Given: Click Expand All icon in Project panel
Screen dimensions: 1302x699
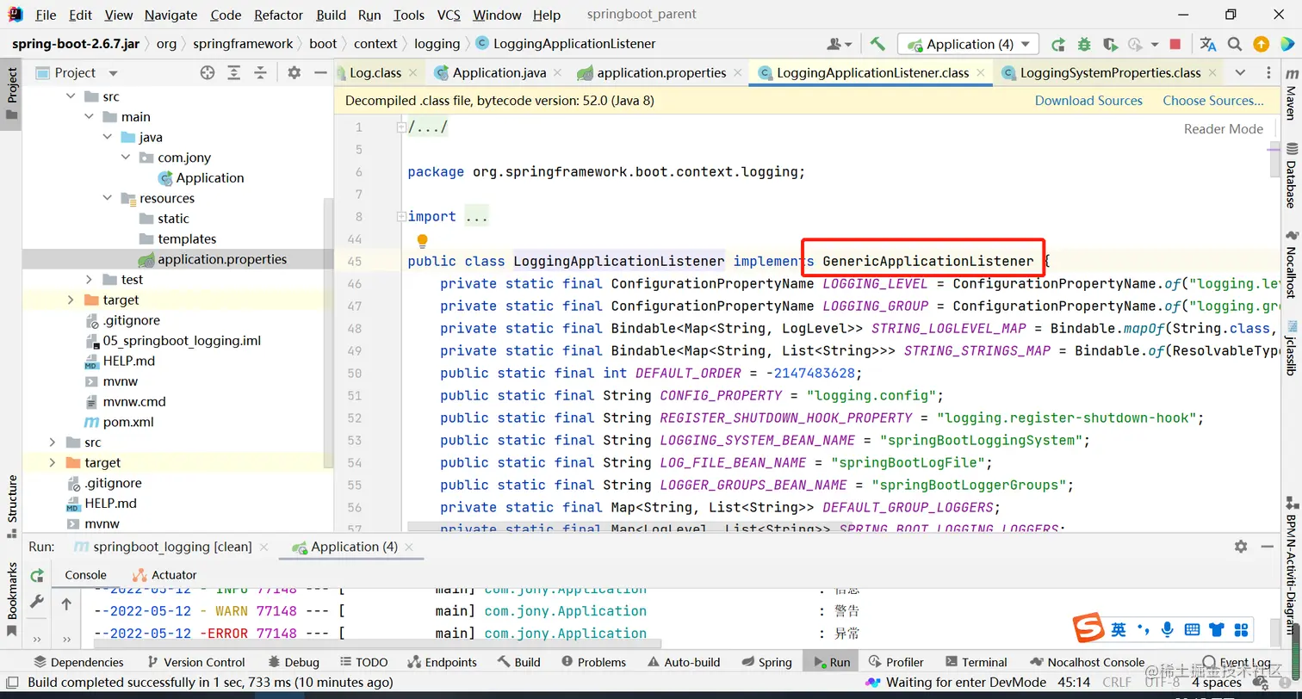Looking at the screenshot, I should coord(233,73).
